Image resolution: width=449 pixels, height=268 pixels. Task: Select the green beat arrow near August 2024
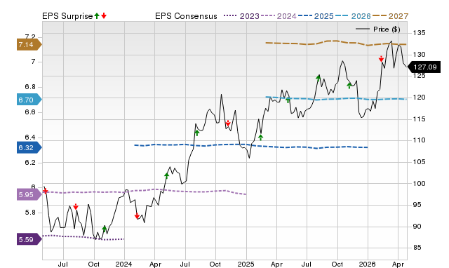pos(197,133)
